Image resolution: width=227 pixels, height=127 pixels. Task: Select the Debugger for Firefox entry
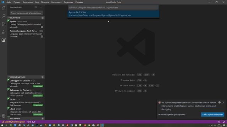pos(26,93)
